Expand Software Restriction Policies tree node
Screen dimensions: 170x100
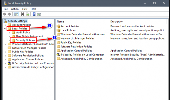tap(5, 56)
